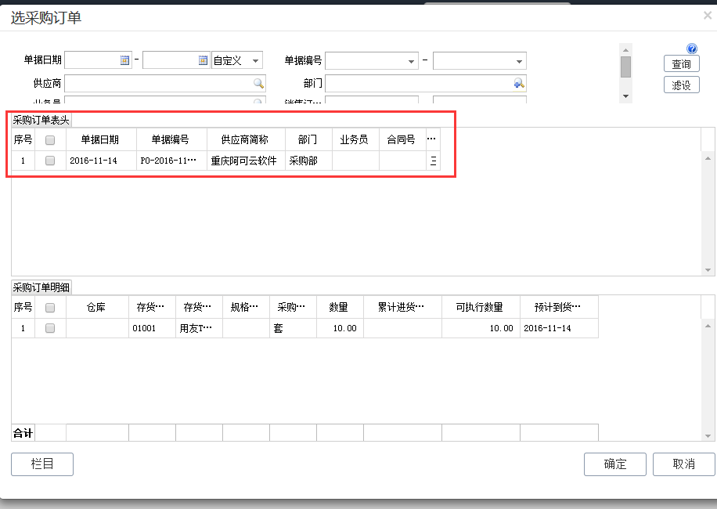Click the 滤设 button
717x509 pixels.
click(x=681, y=85)
